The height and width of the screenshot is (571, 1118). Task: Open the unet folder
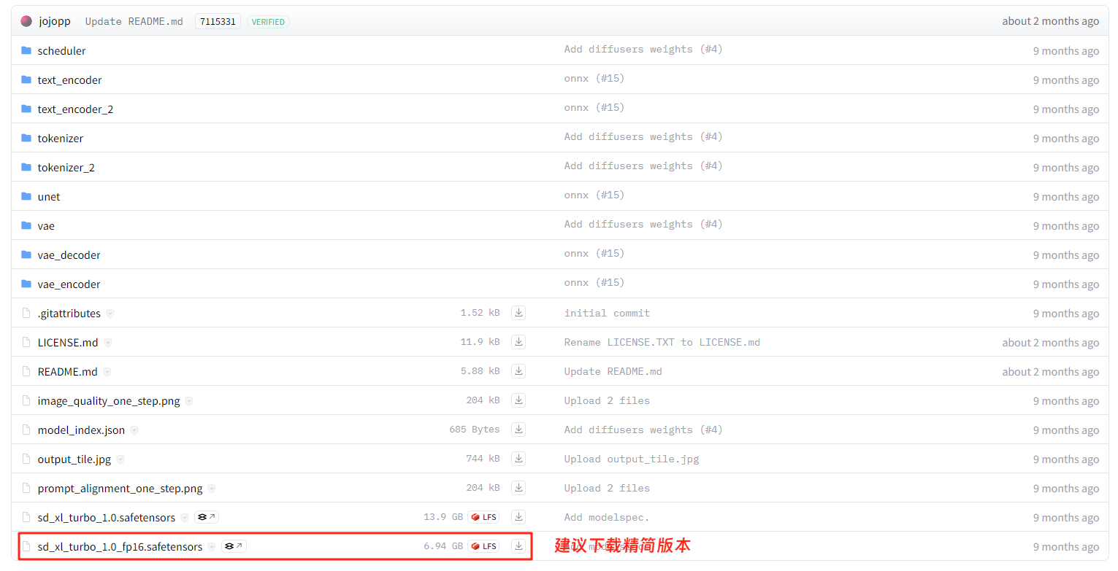(x=49, y=196)
